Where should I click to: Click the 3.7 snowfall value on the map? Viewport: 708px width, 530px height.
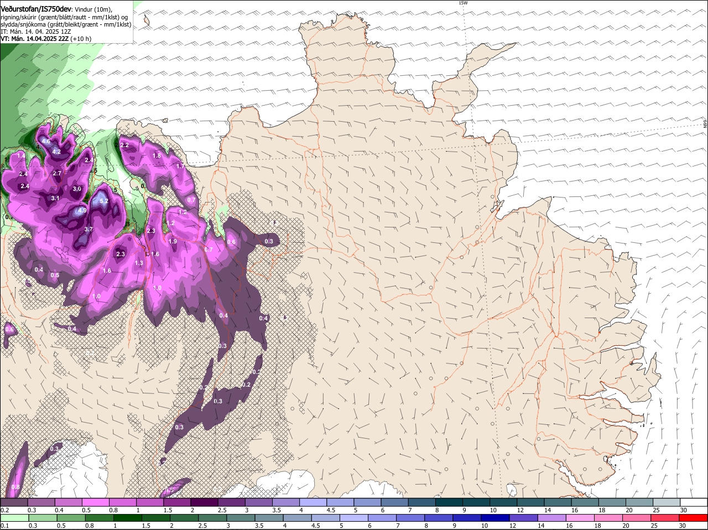coord(88,229)
